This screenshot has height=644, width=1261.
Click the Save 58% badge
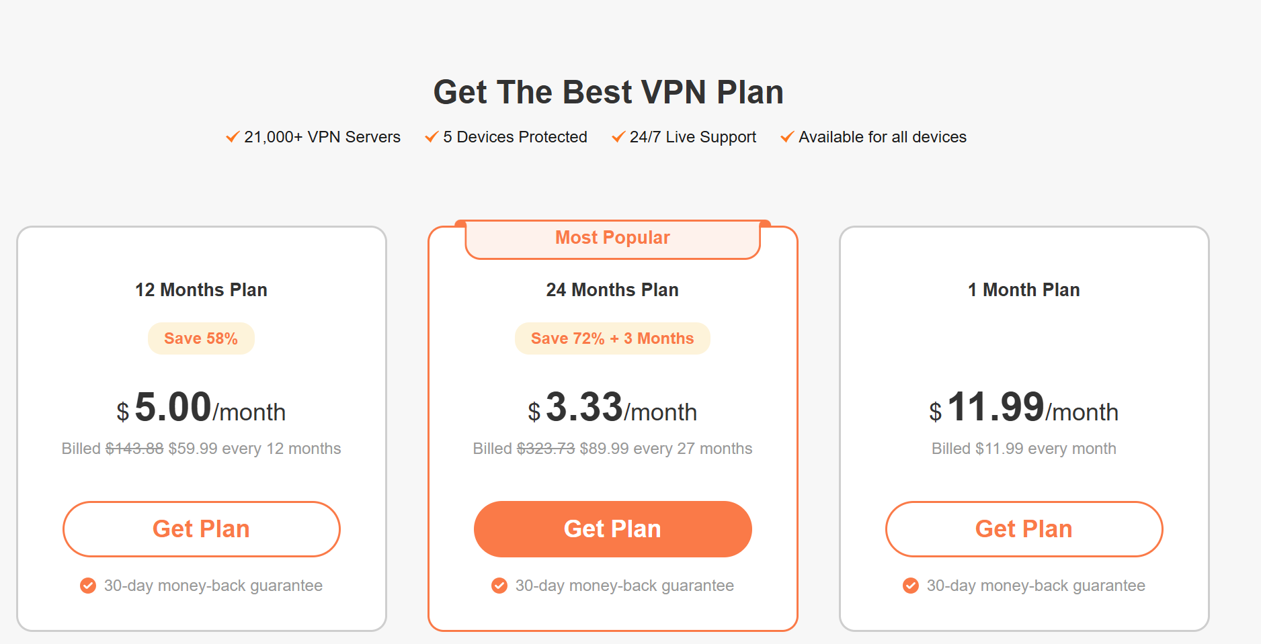pos(201,338)
